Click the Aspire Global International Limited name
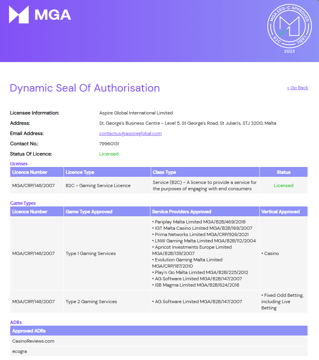This screenshot has width=319, height=360. point(136,113)
